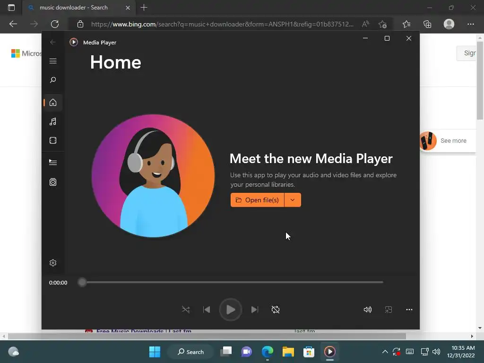Open Playlists in the sidebar
This screenshot has width=484, height=363.
pyautogui.click(x=53, y=182)
